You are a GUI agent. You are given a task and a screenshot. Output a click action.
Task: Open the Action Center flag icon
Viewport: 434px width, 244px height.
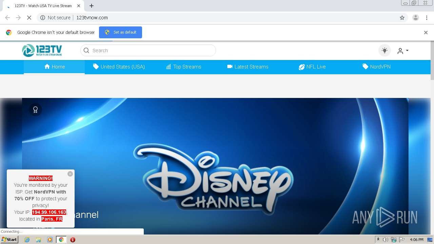pyautogui.click(x=401, y=240)
